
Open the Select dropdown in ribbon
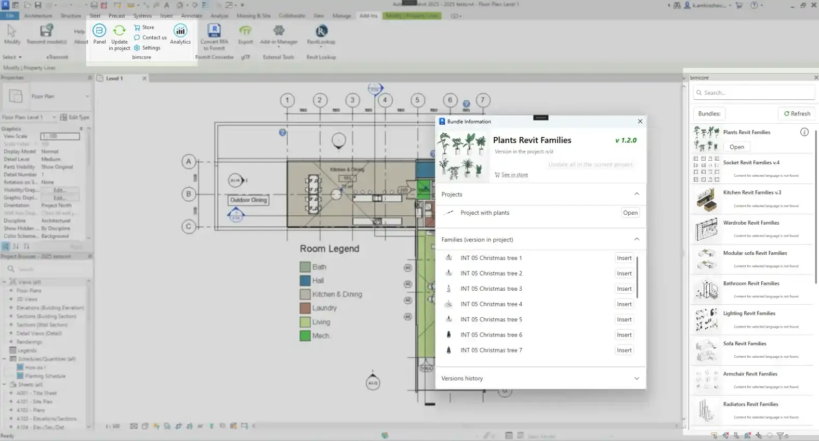[x=12, y=57]
